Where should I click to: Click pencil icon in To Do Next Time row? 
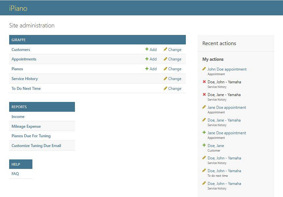pos(166,88)
